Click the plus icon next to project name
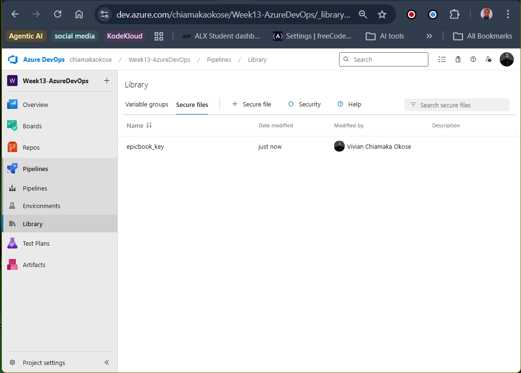Image resolution: width=521 pixels, height=373 pixels. [107, 80]
